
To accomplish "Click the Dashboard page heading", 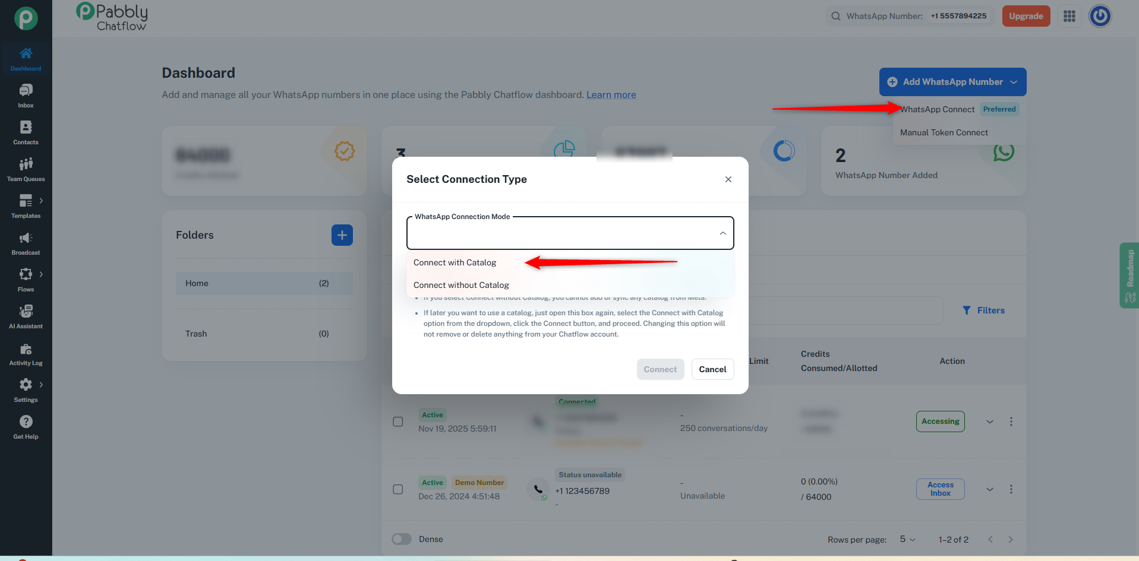I will pyautogui.click(x=198, y=73).
